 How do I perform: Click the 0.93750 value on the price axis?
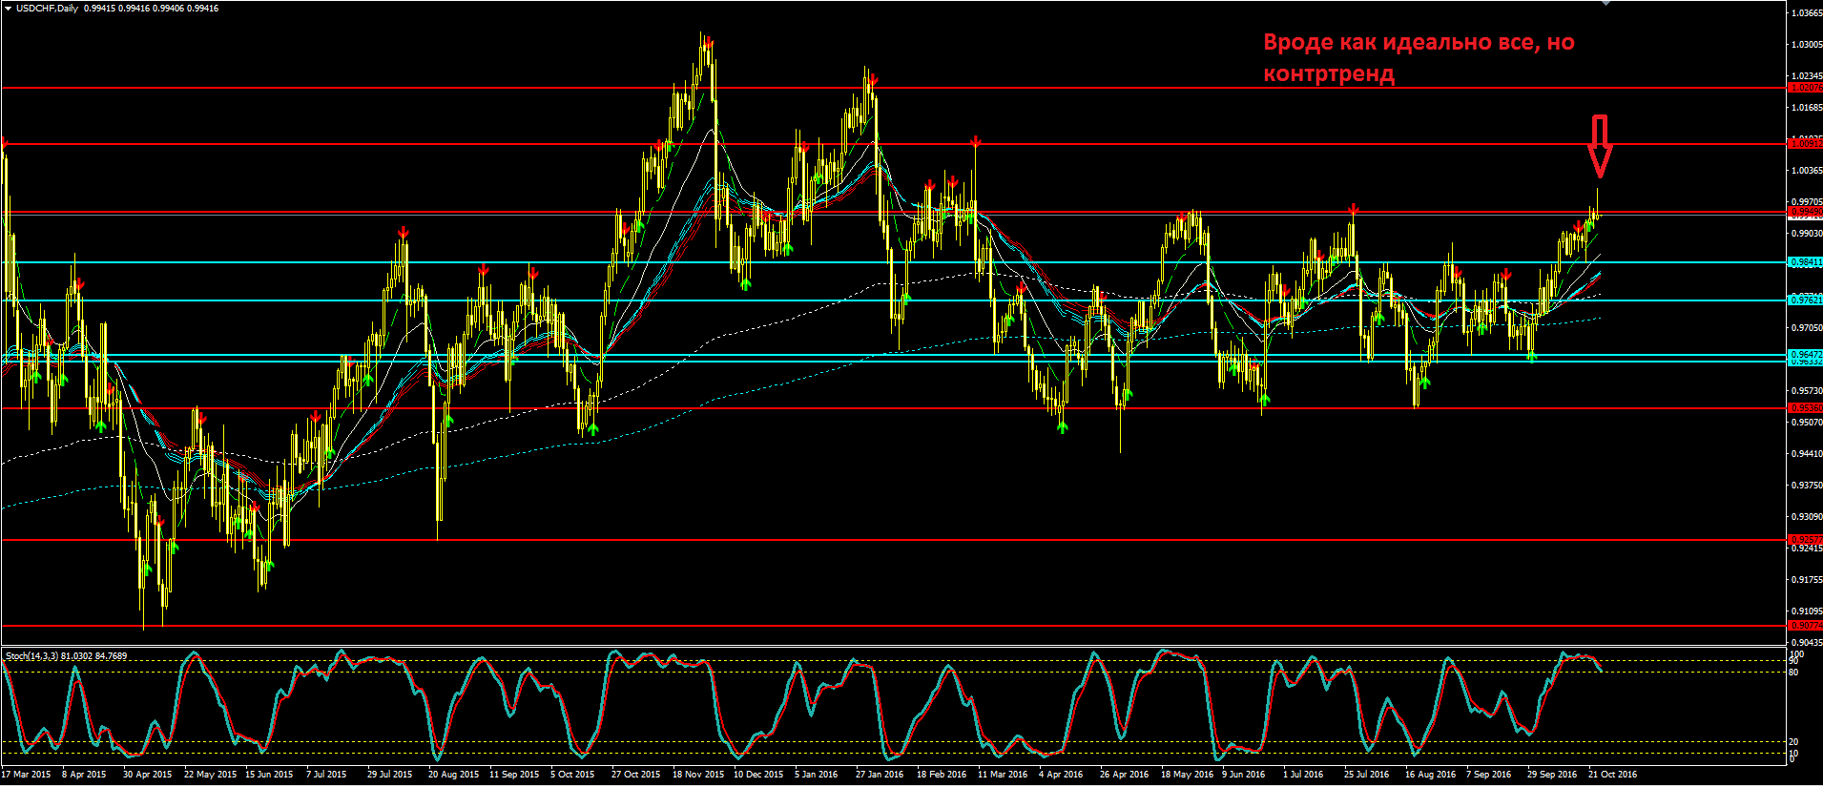[x=1807, y=486]
